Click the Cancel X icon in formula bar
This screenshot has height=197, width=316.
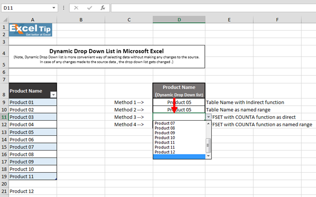click(76, 8)
